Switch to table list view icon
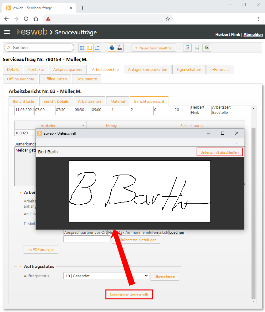Viewport: 265px width, 312px height. tap(82, 48)
